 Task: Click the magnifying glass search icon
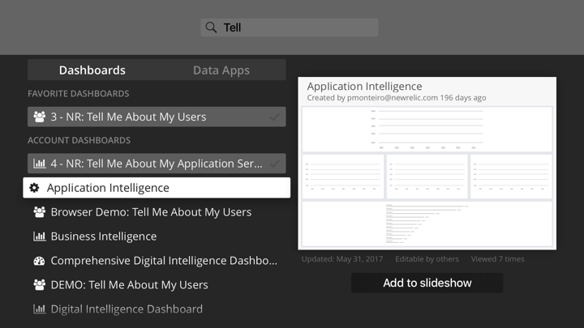pyautogui.click(x=211, y=28)
